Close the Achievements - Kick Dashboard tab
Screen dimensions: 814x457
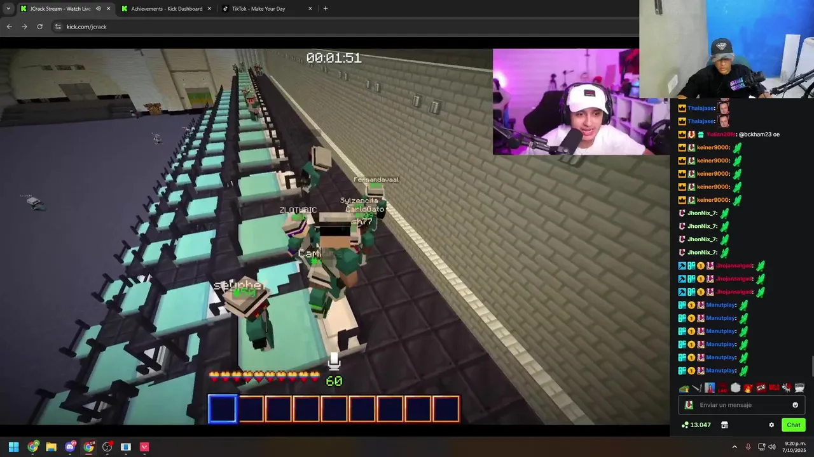tap(209, 9)
